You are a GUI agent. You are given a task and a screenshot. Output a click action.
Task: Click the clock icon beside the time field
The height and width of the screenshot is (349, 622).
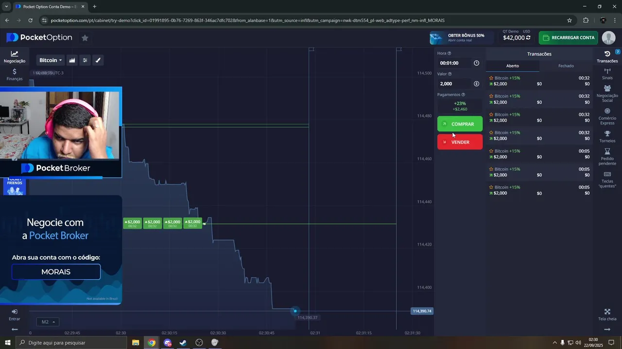[x=476, y=63]
